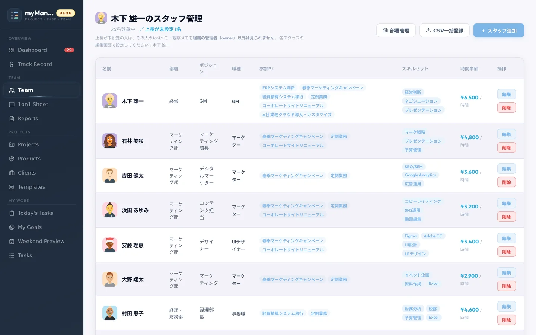Click the Google Analytics skill tag
Viewport: 536px width, 335px height.
click(x=420, y=175)
